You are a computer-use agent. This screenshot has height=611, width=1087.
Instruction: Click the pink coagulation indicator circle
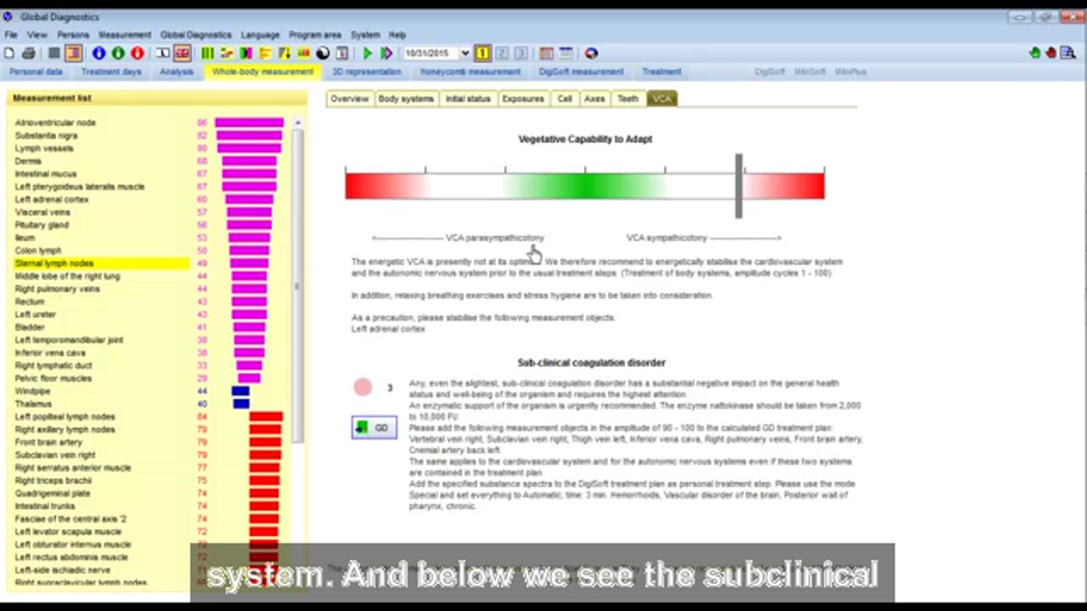click(x=363, y=387)
